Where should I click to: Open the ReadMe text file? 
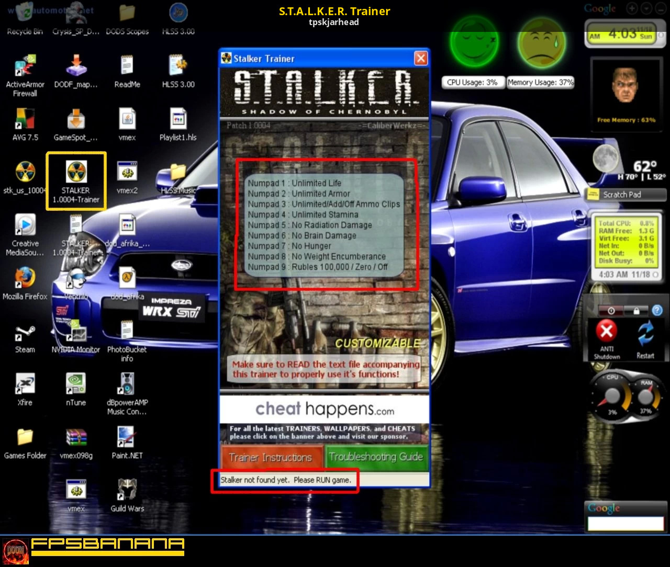point(127,72)
